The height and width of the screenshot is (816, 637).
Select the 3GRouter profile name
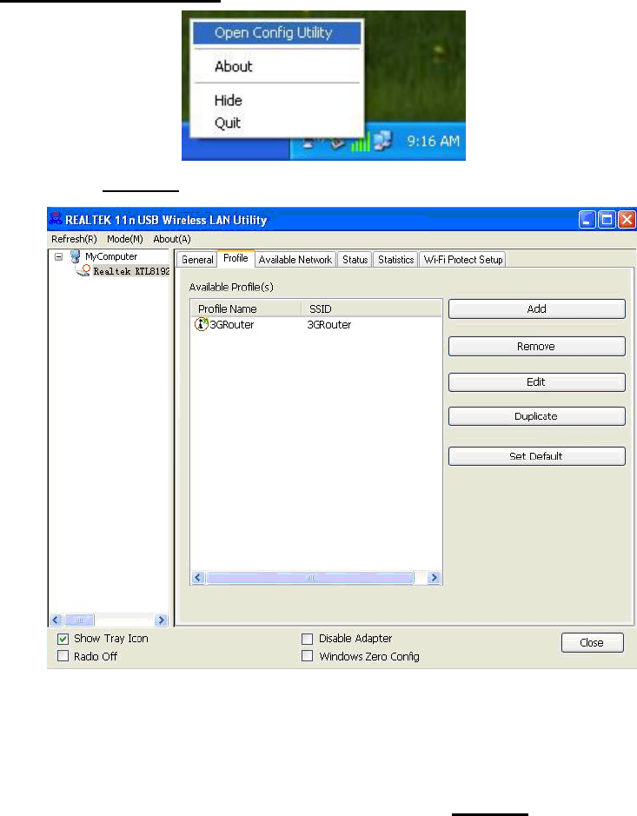[x=231, y=325]
